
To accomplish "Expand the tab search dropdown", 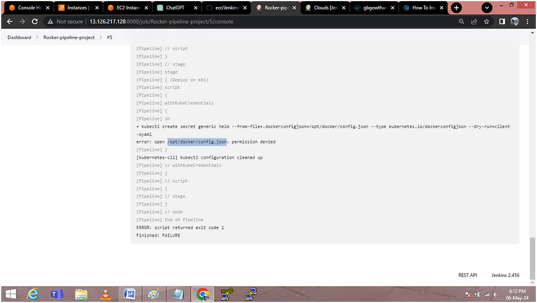I will tap(487, 8).
